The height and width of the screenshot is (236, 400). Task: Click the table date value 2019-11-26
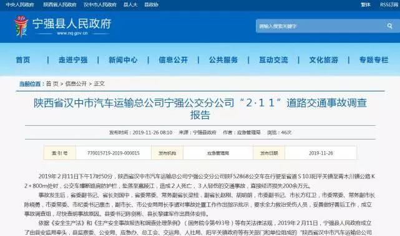click(321, 153)
